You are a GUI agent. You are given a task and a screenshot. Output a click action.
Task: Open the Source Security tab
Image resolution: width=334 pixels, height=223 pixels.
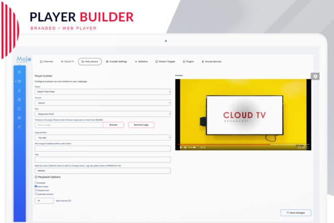point(212,61)
